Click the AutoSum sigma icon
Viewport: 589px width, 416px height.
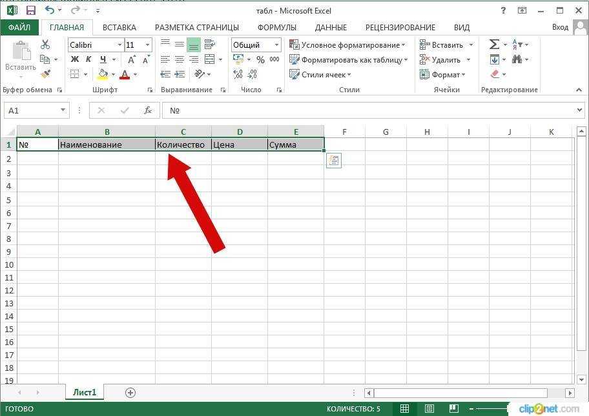click(x=494, y=45)
